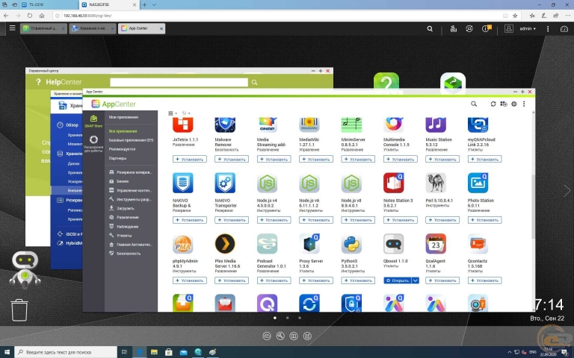
Task: Open the external devices icon in the QTS top bar
Action: (469, 28)
